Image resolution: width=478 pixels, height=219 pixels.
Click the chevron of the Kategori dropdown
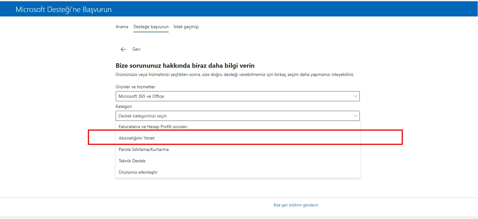click(355, 116)
